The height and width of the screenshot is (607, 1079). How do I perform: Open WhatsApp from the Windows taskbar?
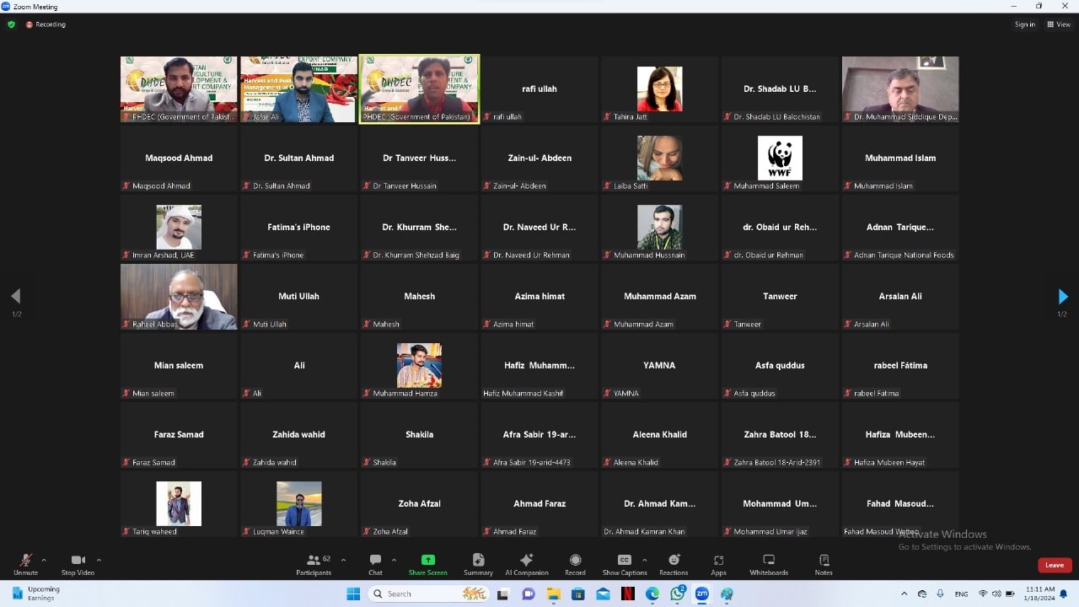(x=678, y=594)
